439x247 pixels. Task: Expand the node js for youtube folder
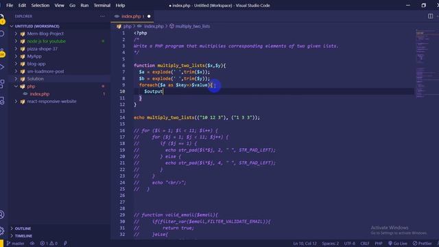[16, 41]
